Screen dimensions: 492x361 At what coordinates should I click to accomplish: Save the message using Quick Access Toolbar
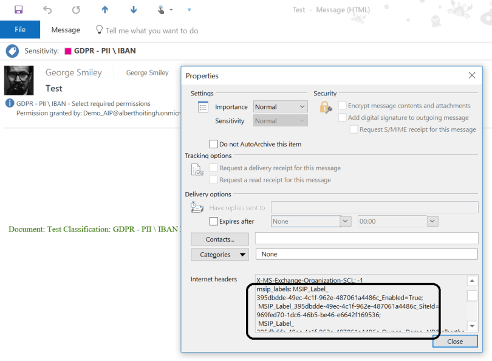click(18, 9)
